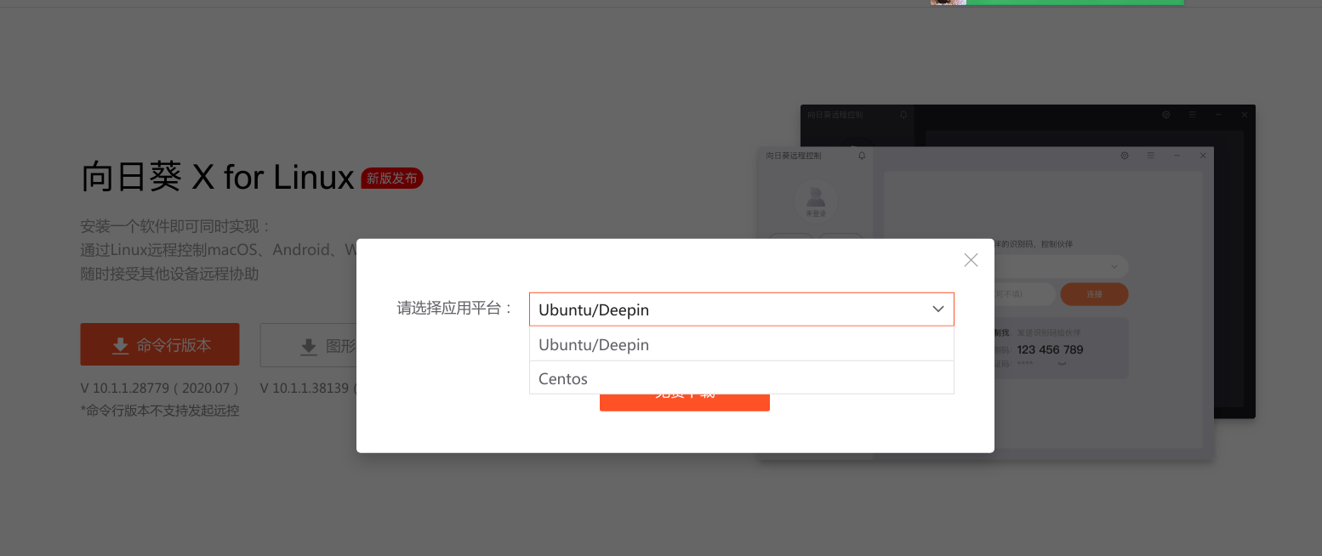Choose Ubuntu/Deepin from the dropdown list

741,344
